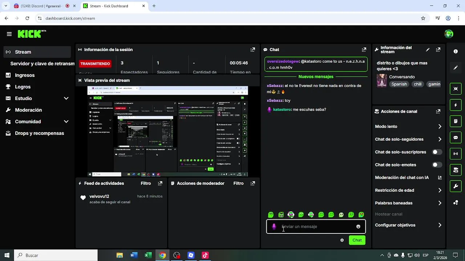Click username xSebazz on the Everest message
This screenshot has height=261, width=465.
coord(275,86)
